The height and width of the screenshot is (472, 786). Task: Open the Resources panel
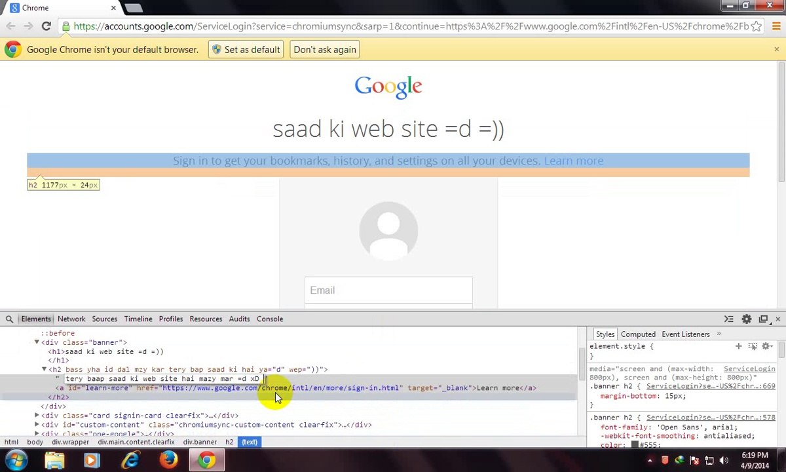click(x=206, y=319)
